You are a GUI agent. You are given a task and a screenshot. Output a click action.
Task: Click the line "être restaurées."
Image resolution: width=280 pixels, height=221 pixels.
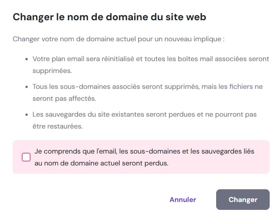pyautogui.click(x=58, y=126)
